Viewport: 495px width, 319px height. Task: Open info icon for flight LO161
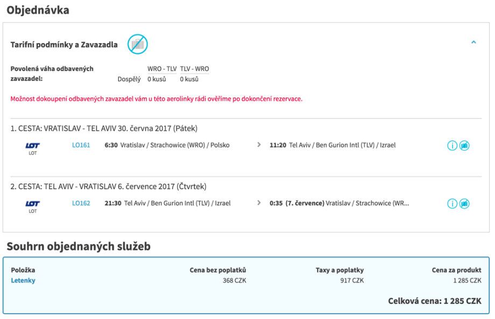(x=452, y=146)
